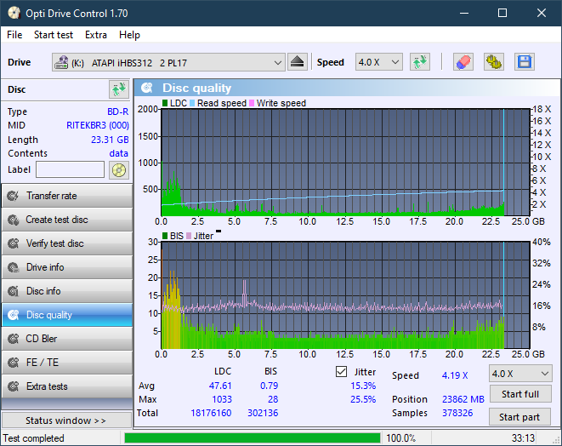Click the Start part button

pyautogui.click(x=519, y=417)
